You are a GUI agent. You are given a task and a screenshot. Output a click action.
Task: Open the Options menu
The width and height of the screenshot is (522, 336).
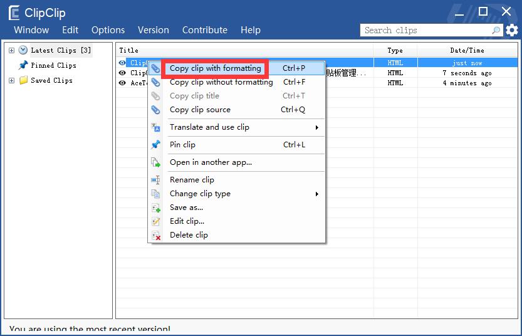tap(108, 30)
